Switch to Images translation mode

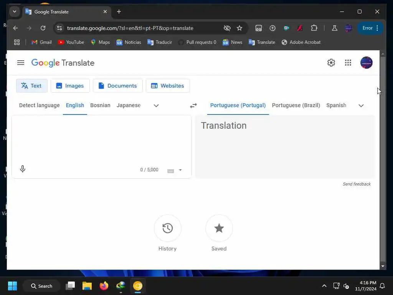pos(70,86)
